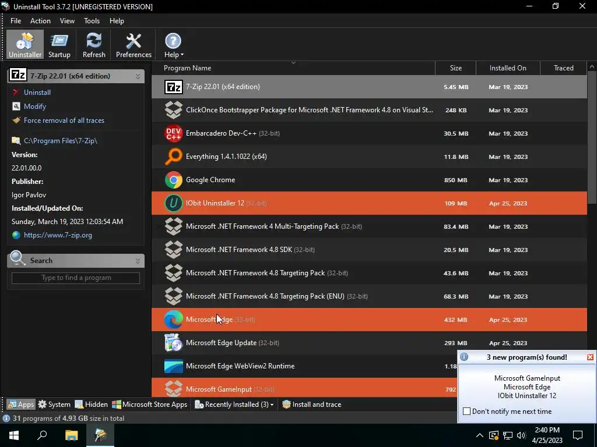The width and height of the screenshot is (597, 447).
Task: Click the Google Chrome icon
Action: (x=173, y=180)
